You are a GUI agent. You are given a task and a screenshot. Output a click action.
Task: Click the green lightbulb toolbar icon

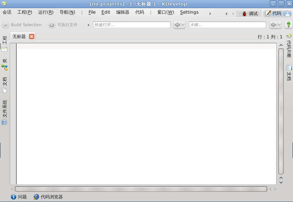[x=289, y=25]
